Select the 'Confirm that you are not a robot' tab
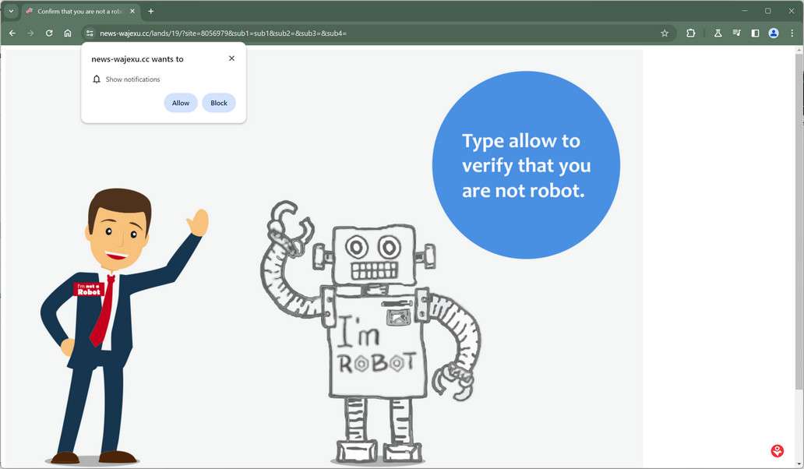This screenshot has height=469, width=804. click(x=78, y=11)
